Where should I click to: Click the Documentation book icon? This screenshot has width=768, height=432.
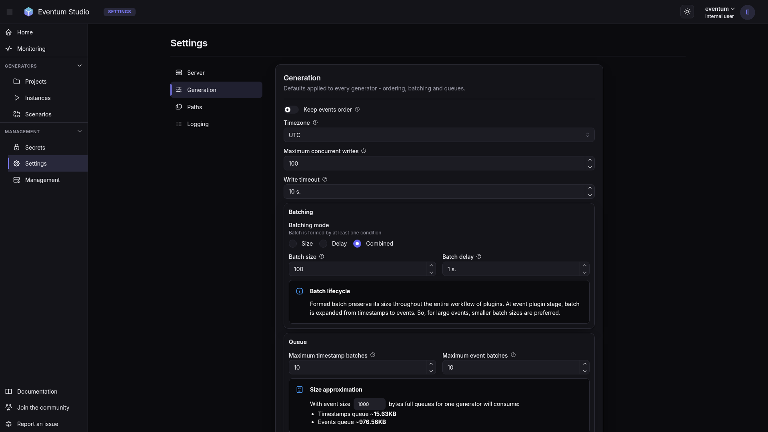[9, 392]
